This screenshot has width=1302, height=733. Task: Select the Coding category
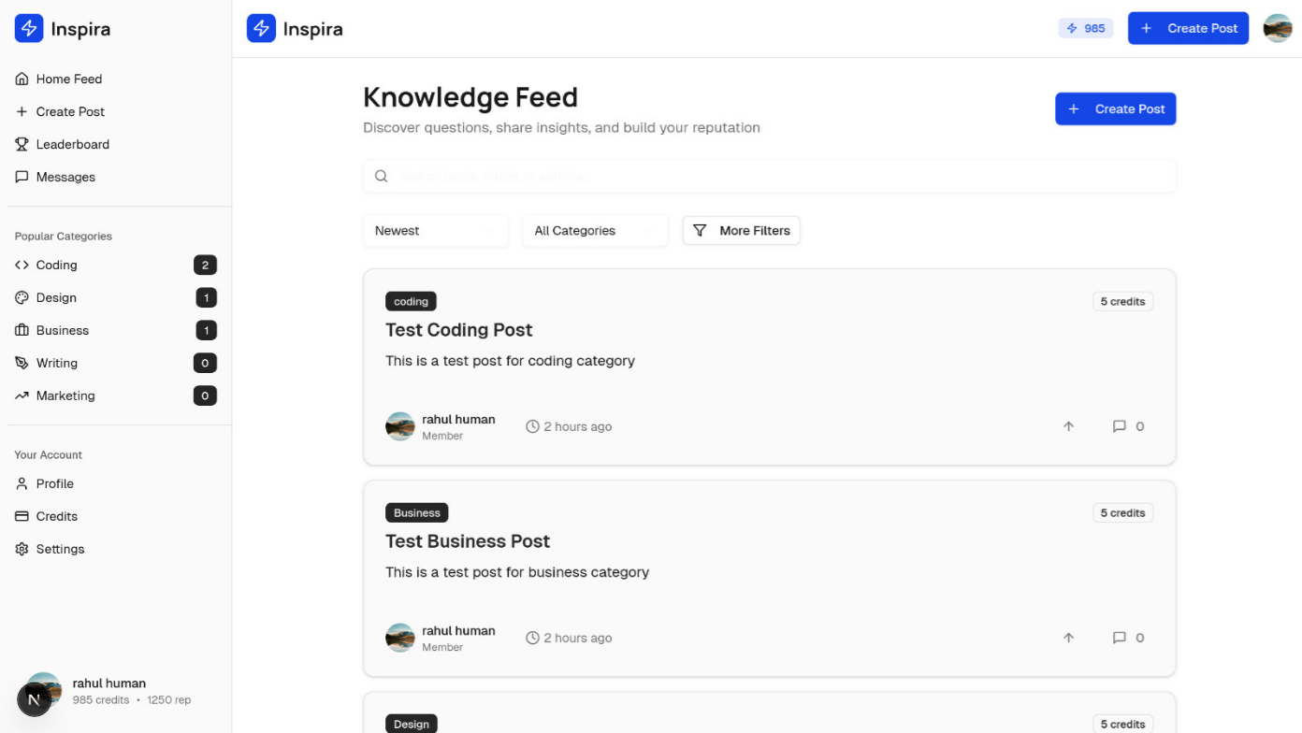pyautogui.click(x=57, y=265)
